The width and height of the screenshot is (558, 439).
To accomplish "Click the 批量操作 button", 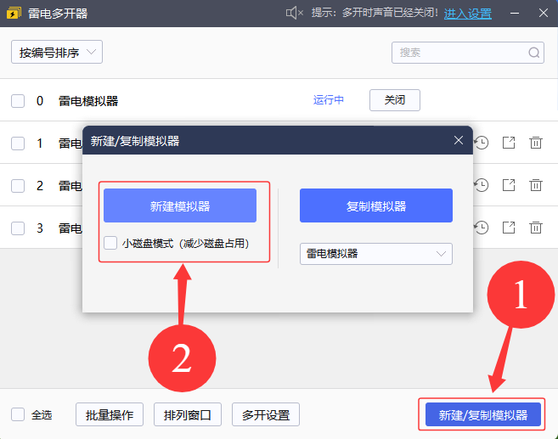I will [x=110, y=414].
